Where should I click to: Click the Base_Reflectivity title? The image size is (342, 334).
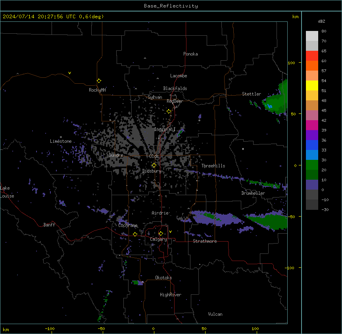point(171,6)
